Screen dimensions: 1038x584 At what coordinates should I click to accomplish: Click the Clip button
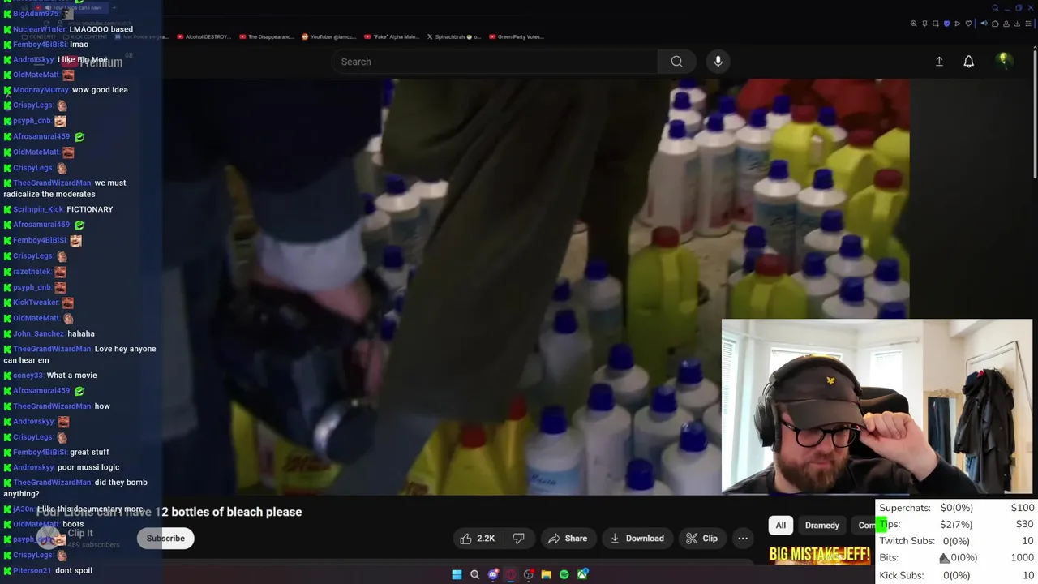coord(701,538)
